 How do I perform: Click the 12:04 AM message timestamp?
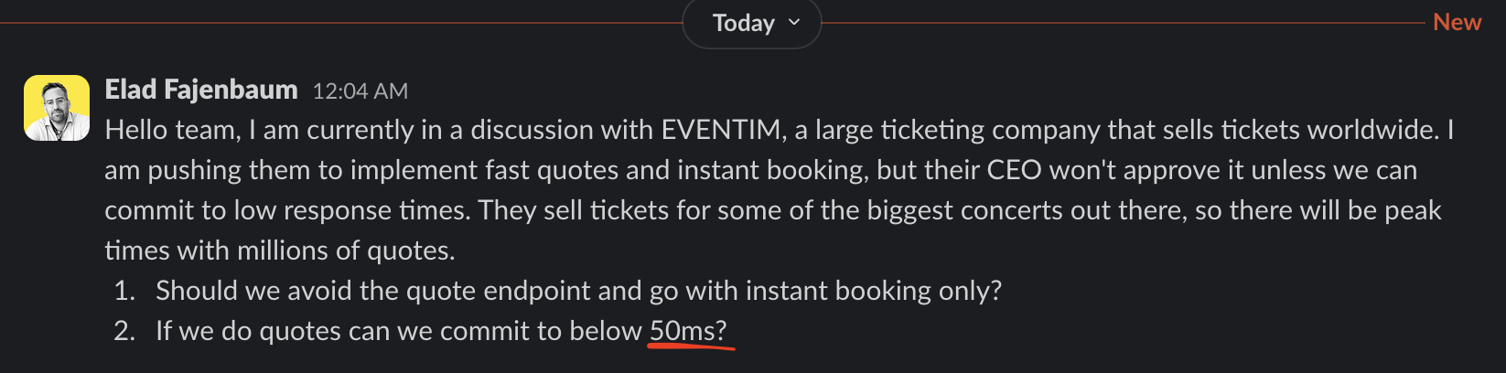[x=360, y=91]
